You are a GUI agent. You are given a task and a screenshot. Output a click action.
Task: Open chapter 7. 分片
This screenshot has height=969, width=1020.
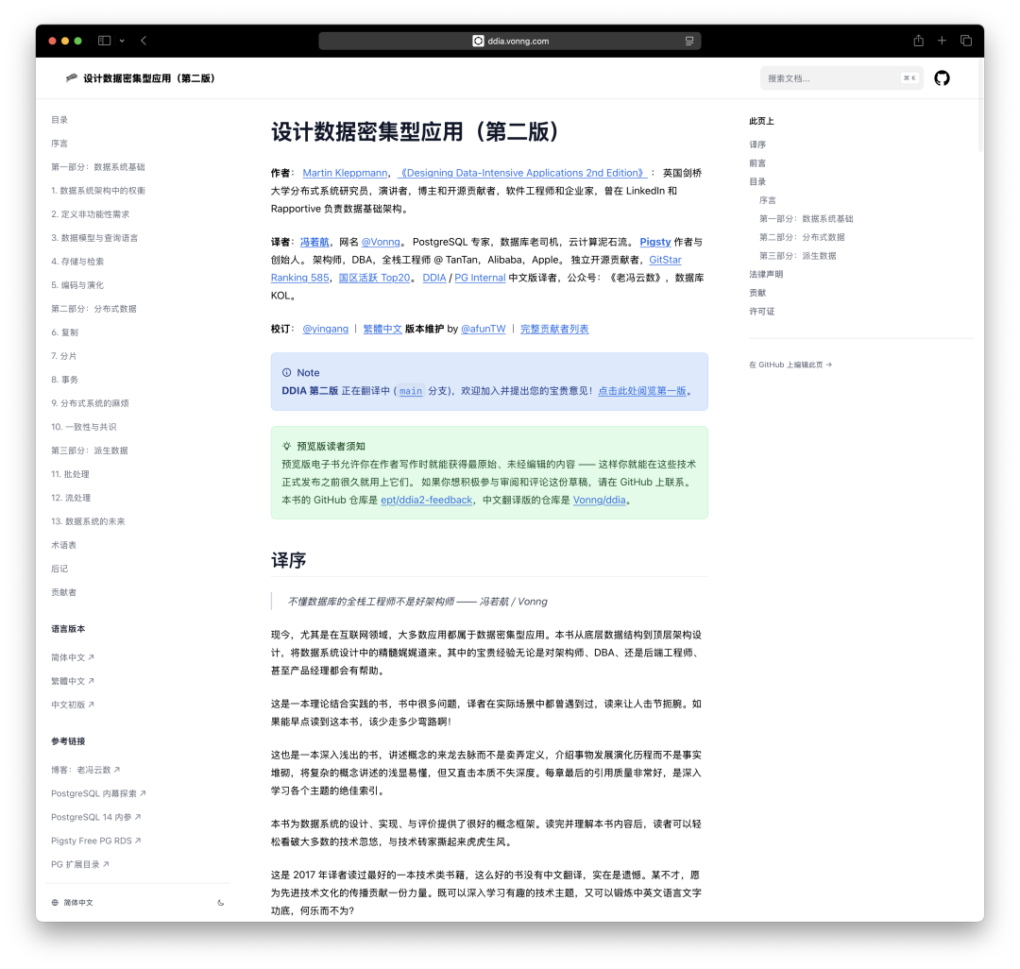(x=64, y=356)
